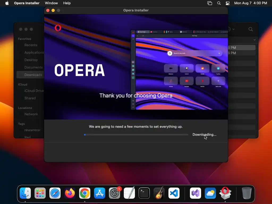
Task: Open Launchpad in the Dock
Action: tap(40, 193)
